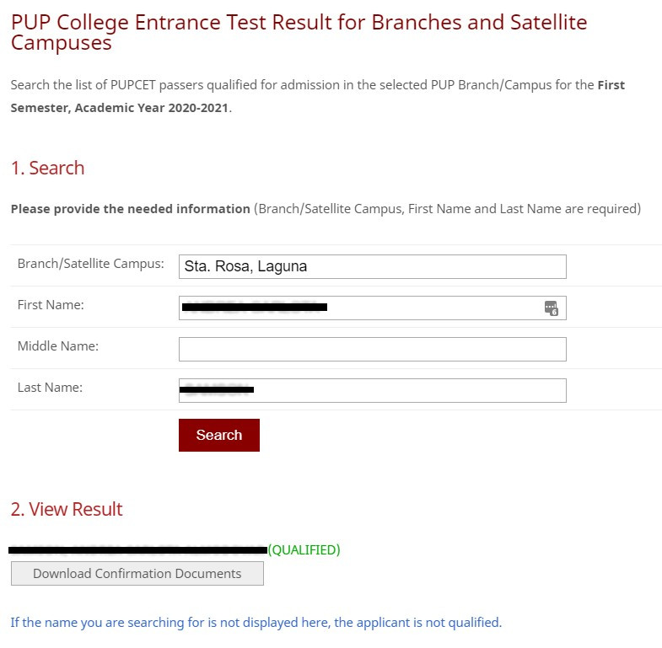
Task: Click the "Branch/Satellite Campus:" label
Action: coord(90,264)
